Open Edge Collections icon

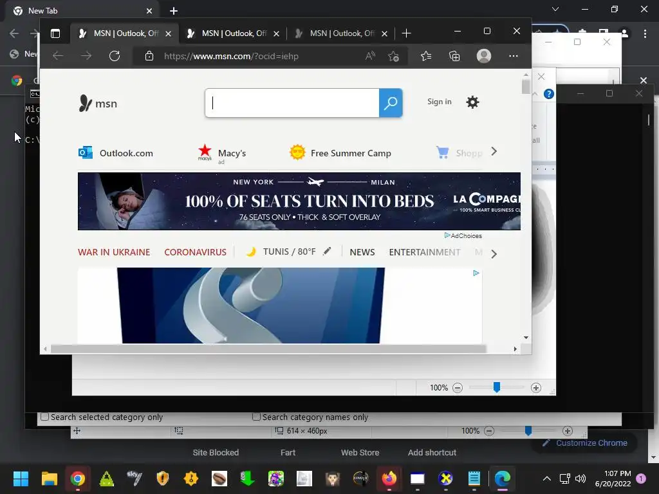coord(454,56)
